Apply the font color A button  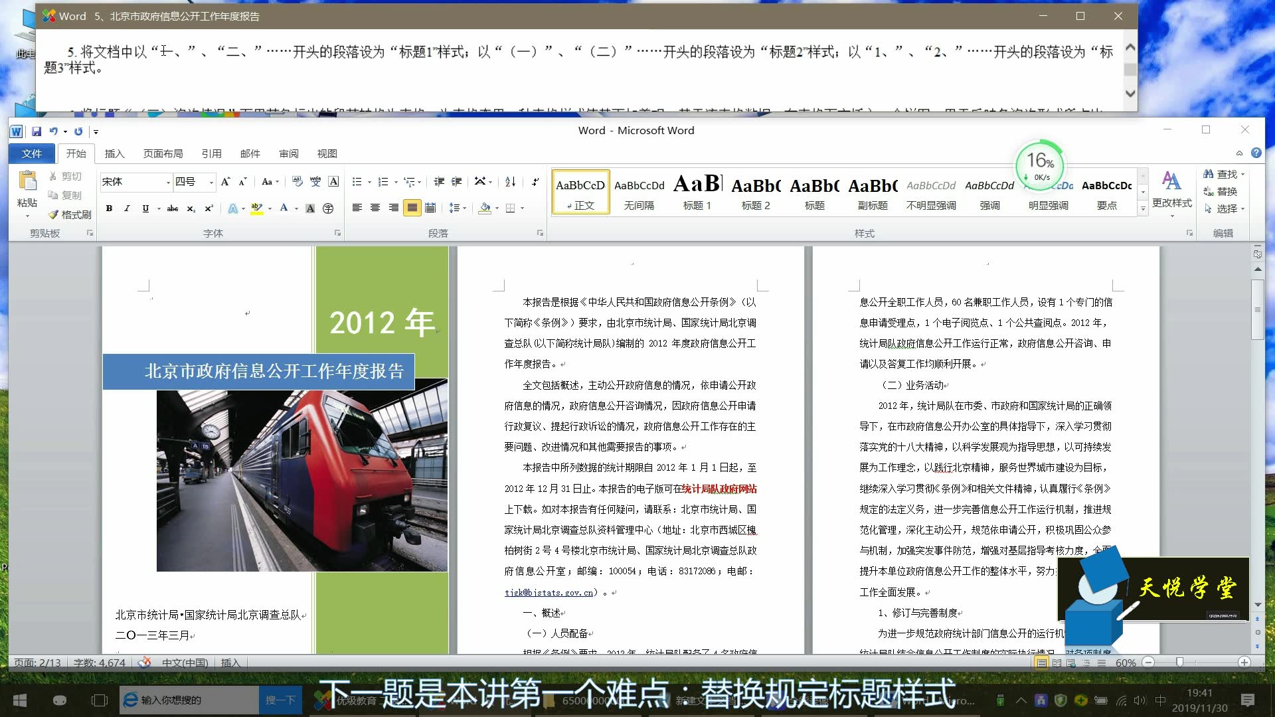(284, 208)
